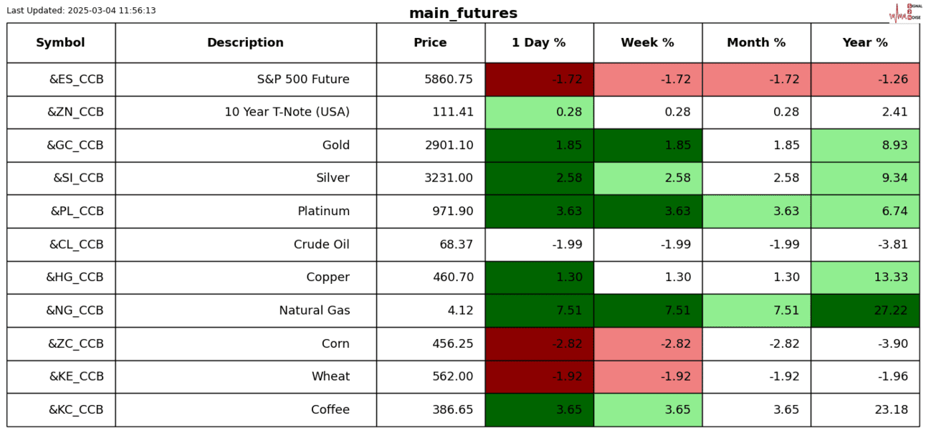Click the 1 Day % header
The image size is (926, 433).
[x=539, y=43]
